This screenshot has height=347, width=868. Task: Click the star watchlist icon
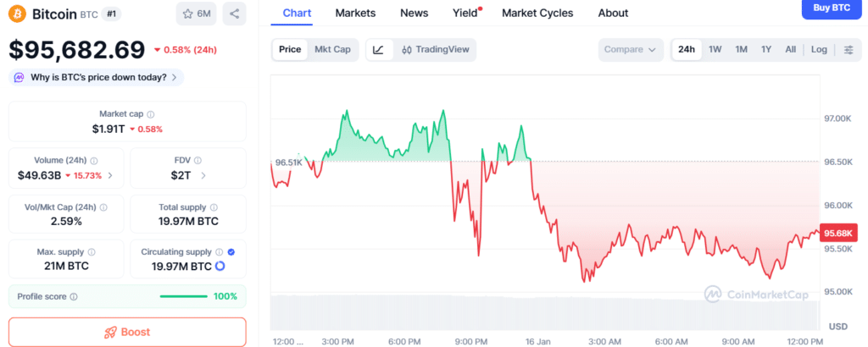[x=188, y=14]
